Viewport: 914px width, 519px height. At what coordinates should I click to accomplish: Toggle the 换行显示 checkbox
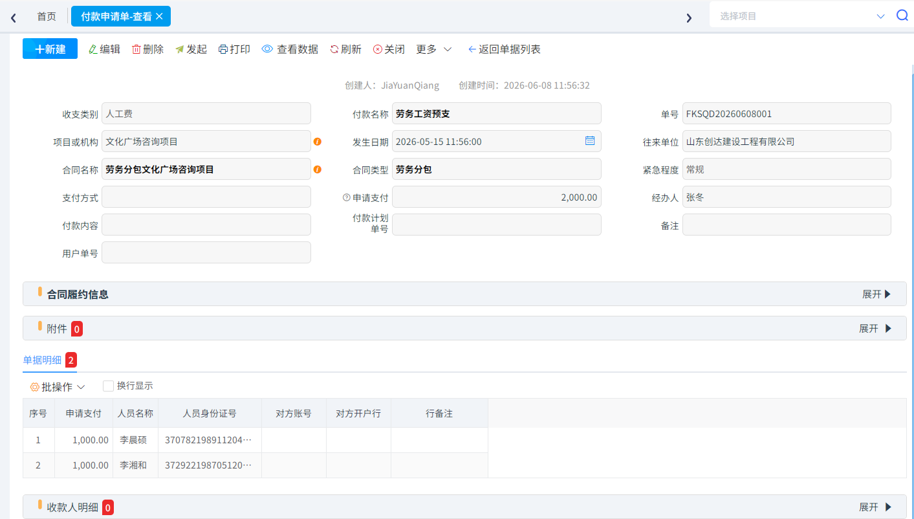tap(109, 386)
